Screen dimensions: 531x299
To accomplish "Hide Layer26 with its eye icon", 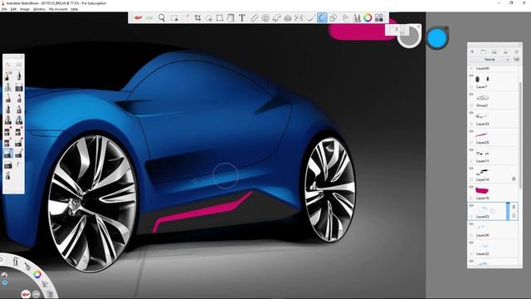I will pyautogui.click(x=471, y=224).
